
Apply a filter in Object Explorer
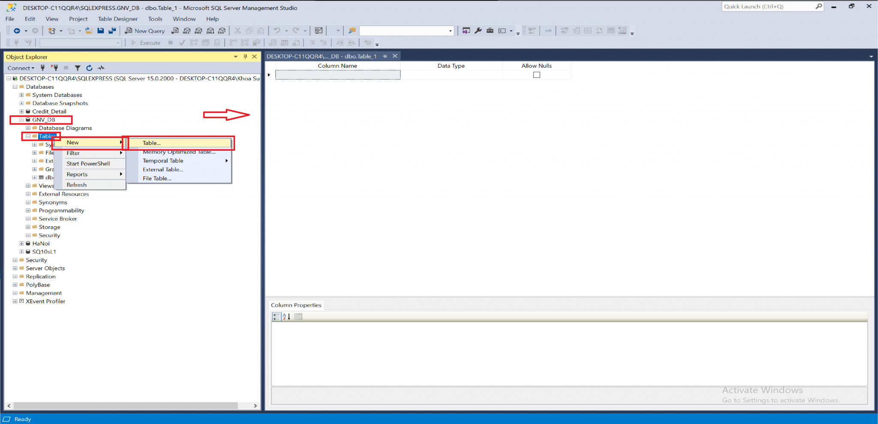[78, 68]
